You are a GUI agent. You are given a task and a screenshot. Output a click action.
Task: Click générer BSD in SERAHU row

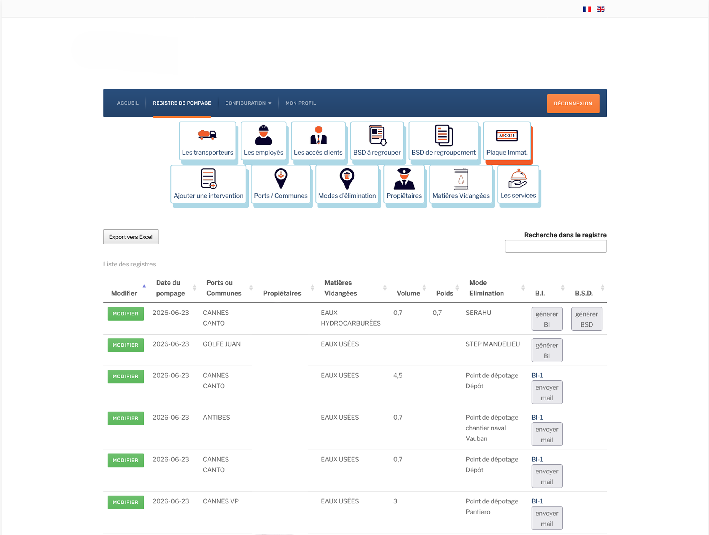(x=587, y=319)
